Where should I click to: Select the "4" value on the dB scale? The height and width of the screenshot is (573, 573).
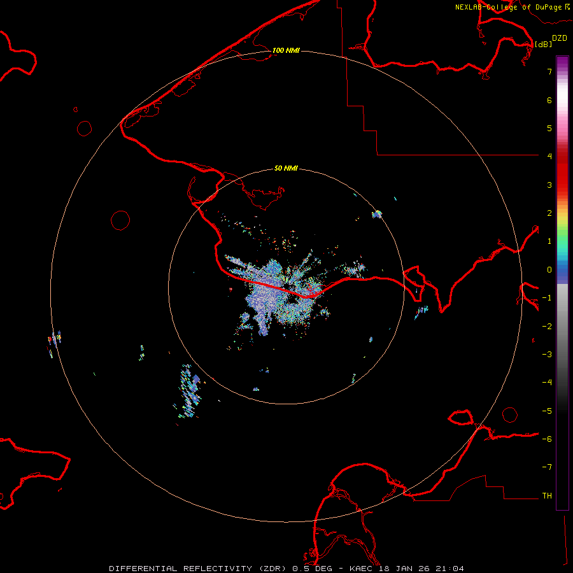[x=549, y=157]
